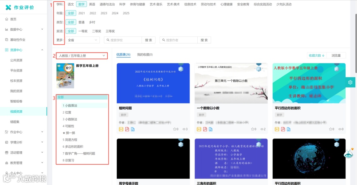Open 公共资源 submenu item

(x=16, y=60)
